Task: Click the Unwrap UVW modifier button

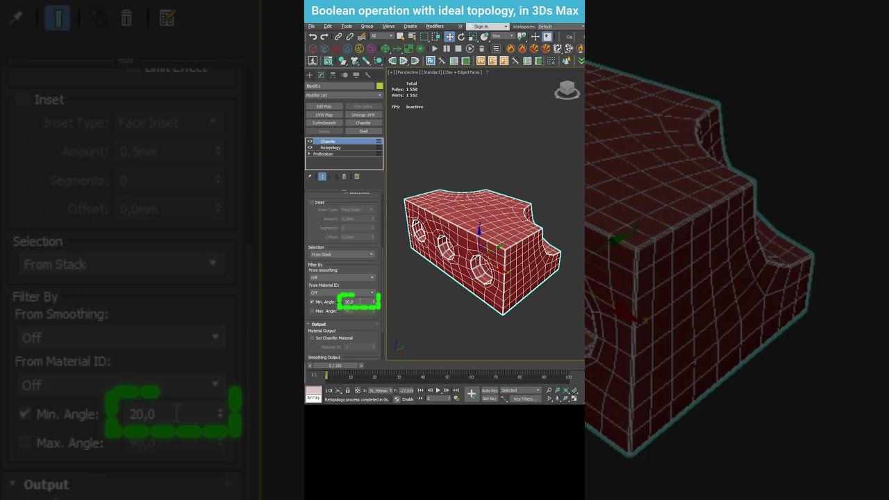Action: pos(363,115)
